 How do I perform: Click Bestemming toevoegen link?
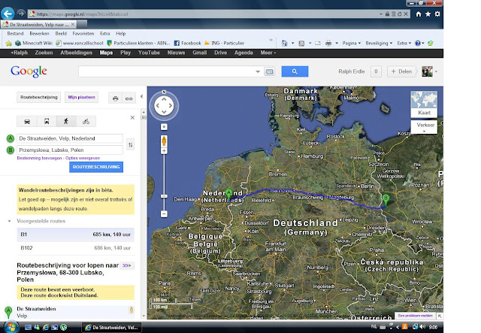(39, 158)
